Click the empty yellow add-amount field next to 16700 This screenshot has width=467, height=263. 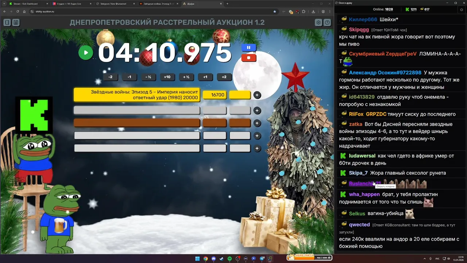click(240, 95)
